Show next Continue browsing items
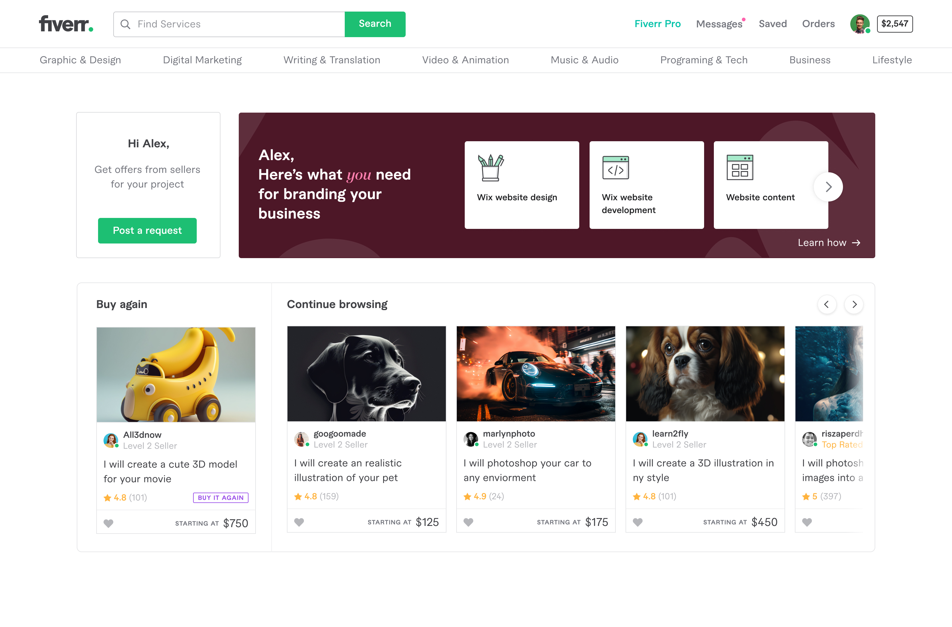The width and height of the screenshot is (952, 627). (854, 304)
